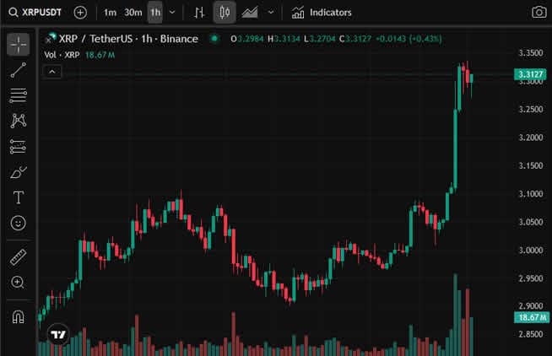Click the compare or add symbol plus icon
The height and width of the screenshot is (356, 552).
(80, 13)
